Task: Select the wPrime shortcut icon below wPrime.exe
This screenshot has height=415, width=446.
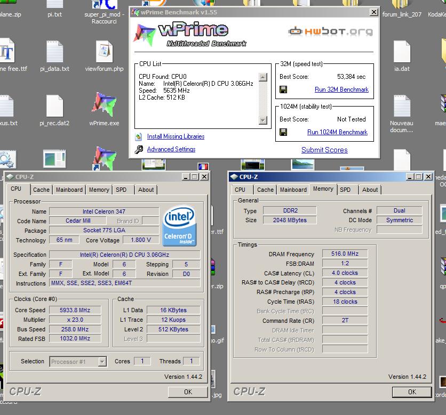Action: pyautogui.click(x=104, y=158)
